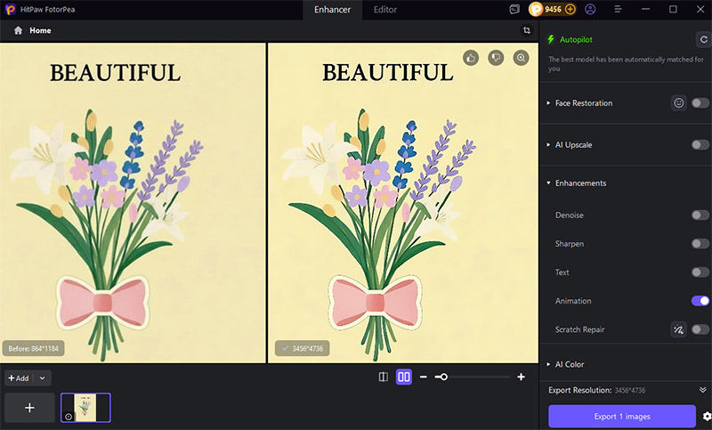This screenshot has height=430, width=712.
Task: Click the Denoise label
Action: pos(570,215)
